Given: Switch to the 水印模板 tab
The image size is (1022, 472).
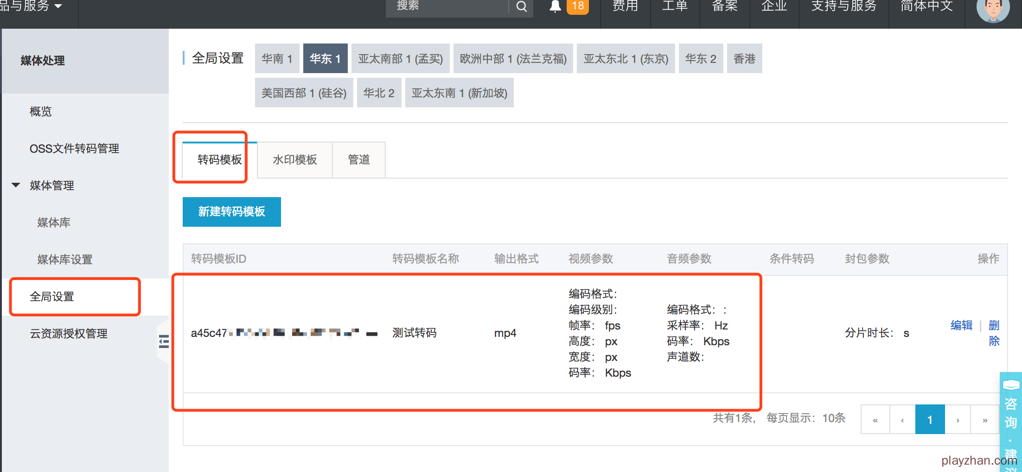Looking at the screenshot, I should click(x=294, y=160).
